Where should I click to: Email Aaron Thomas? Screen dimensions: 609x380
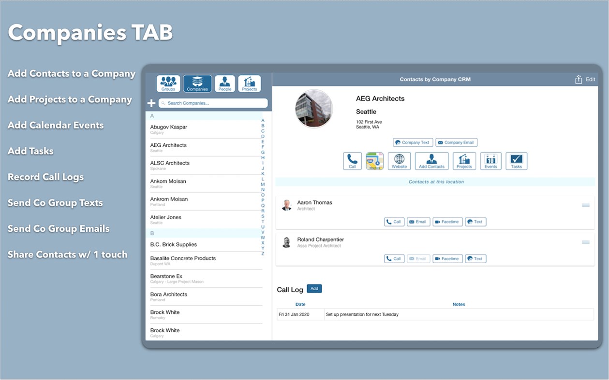coord(418,222)
